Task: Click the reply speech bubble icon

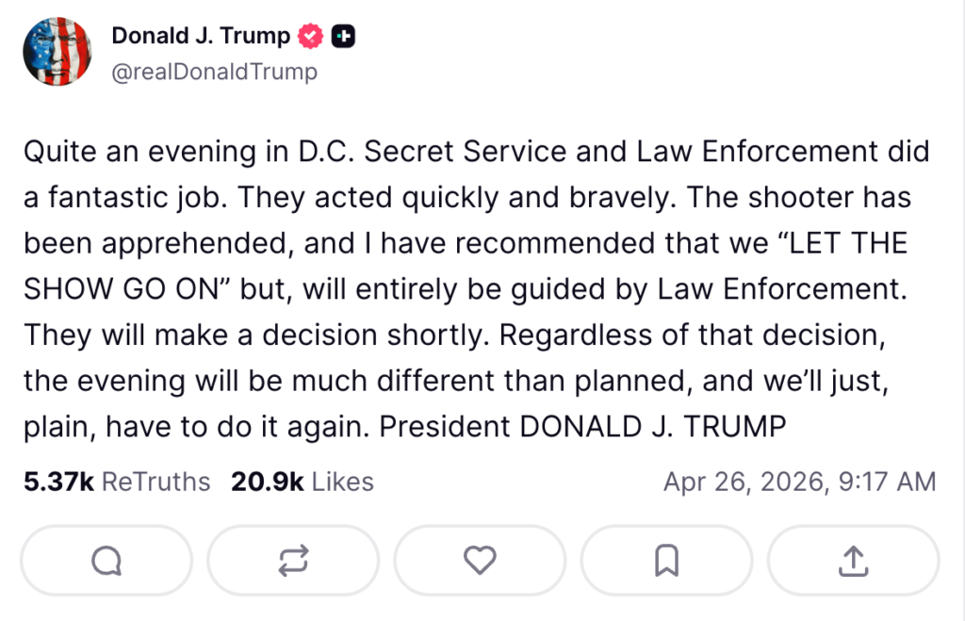Action: click(106, 561)
